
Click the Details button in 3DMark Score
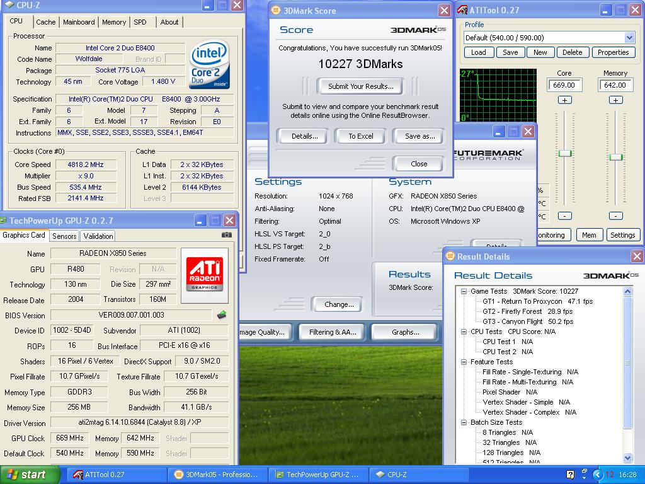(304, 136)
